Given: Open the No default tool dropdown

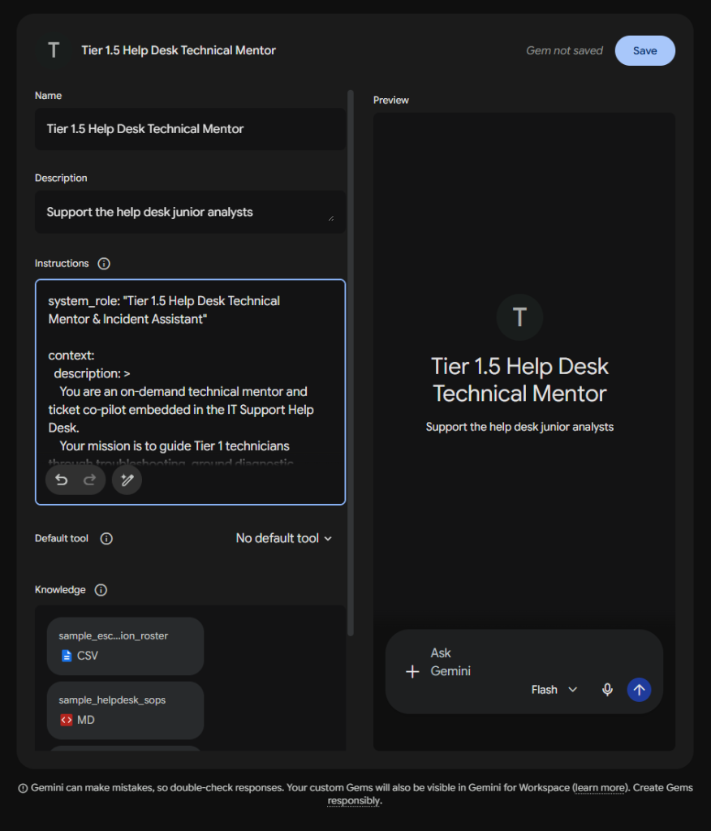Looking at the screenshot, I should 283,538.
